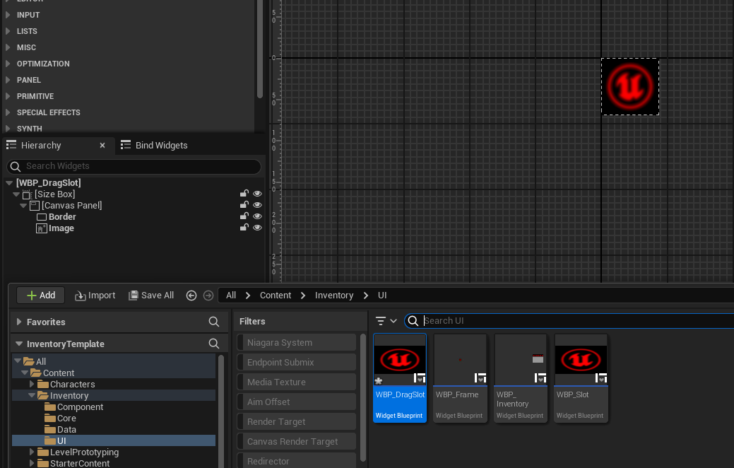Go to Content in breadcrumb path
The width and height of the screenshot is (734, 468).
tap(276, 295)
